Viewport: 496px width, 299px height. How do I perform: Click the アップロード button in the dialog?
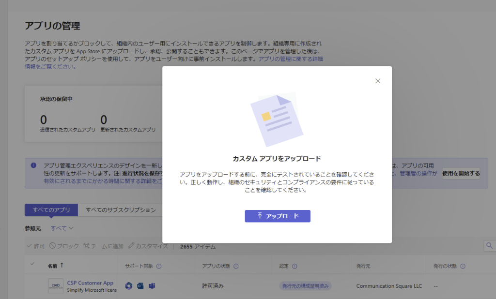coord(278,216)
